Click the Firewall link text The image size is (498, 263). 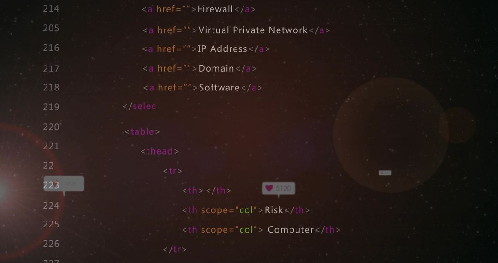click(x=215, y=9)
